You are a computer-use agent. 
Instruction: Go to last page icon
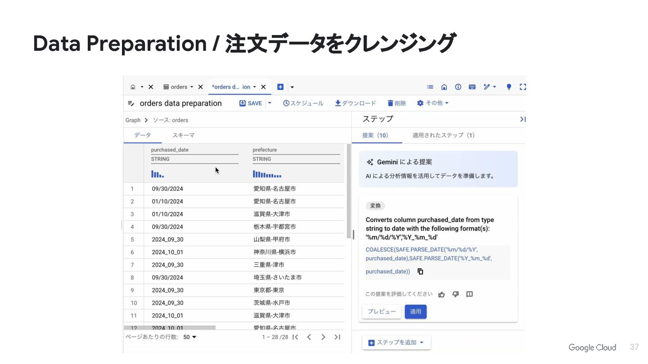337,337
